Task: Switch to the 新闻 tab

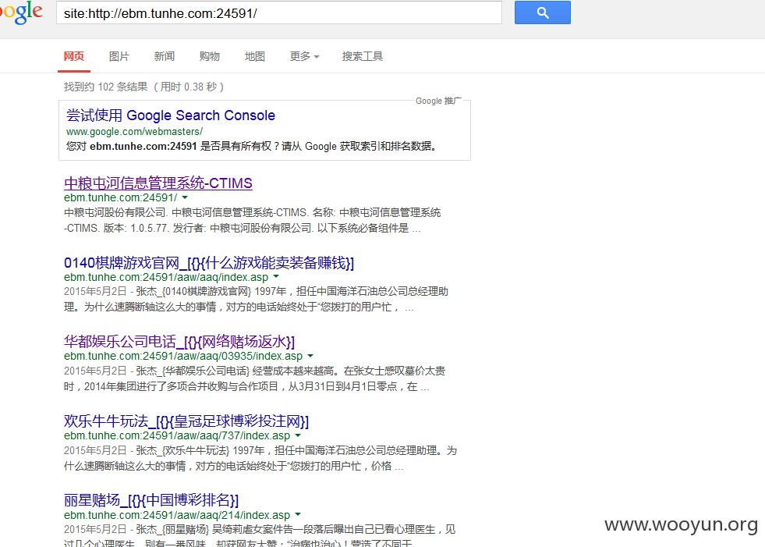Action: coord(165,56)
